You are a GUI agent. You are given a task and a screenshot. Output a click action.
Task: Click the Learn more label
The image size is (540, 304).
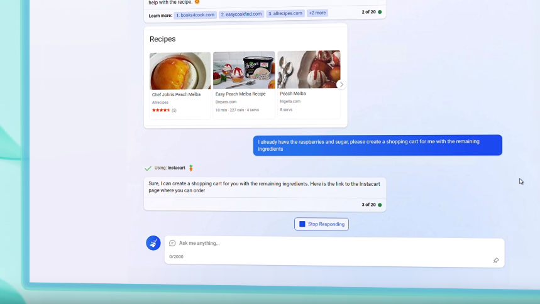(x=160, y=16)
